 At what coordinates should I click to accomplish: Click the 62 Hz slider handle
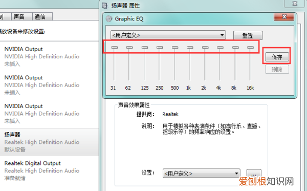tap(129, 48)
